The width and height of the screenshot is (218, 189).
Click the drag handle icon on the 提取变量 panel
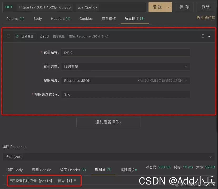[x=8, y=36]
